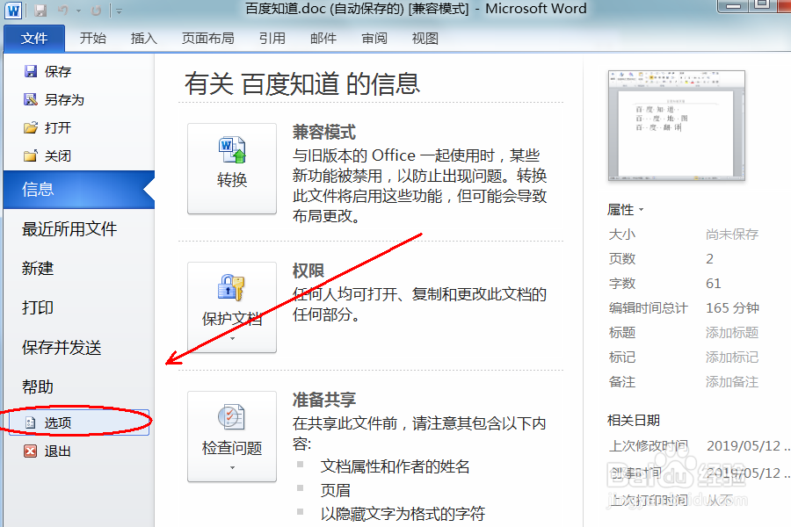Viewport: 791px width, 527px height.
Task: Click the red 退出 exit icon
Action: 30,451
